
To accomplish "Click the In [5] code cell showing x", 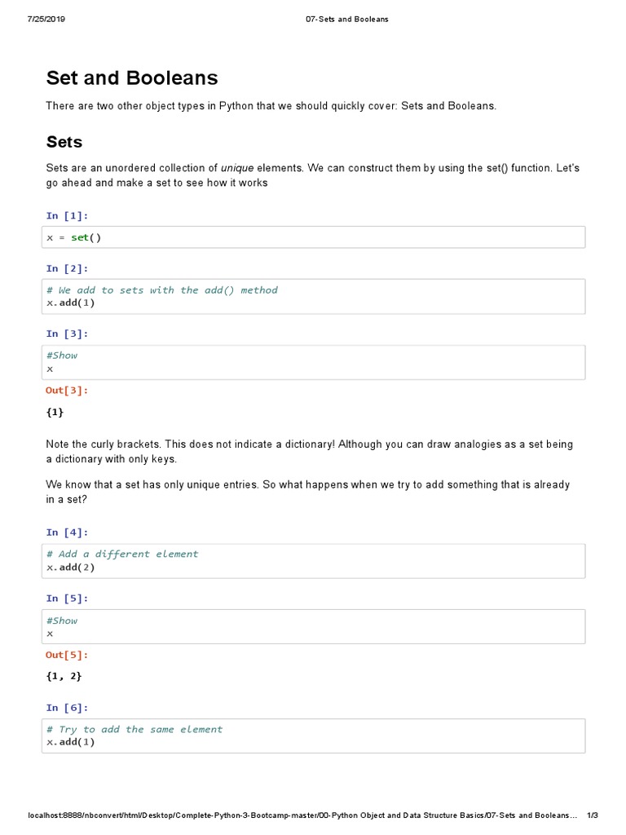I will pyautogui.click(x=313, y=626).
